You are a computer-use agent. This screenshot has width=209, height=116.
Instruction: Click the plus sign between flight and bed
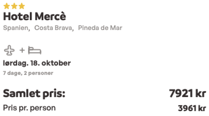point(22,50)
